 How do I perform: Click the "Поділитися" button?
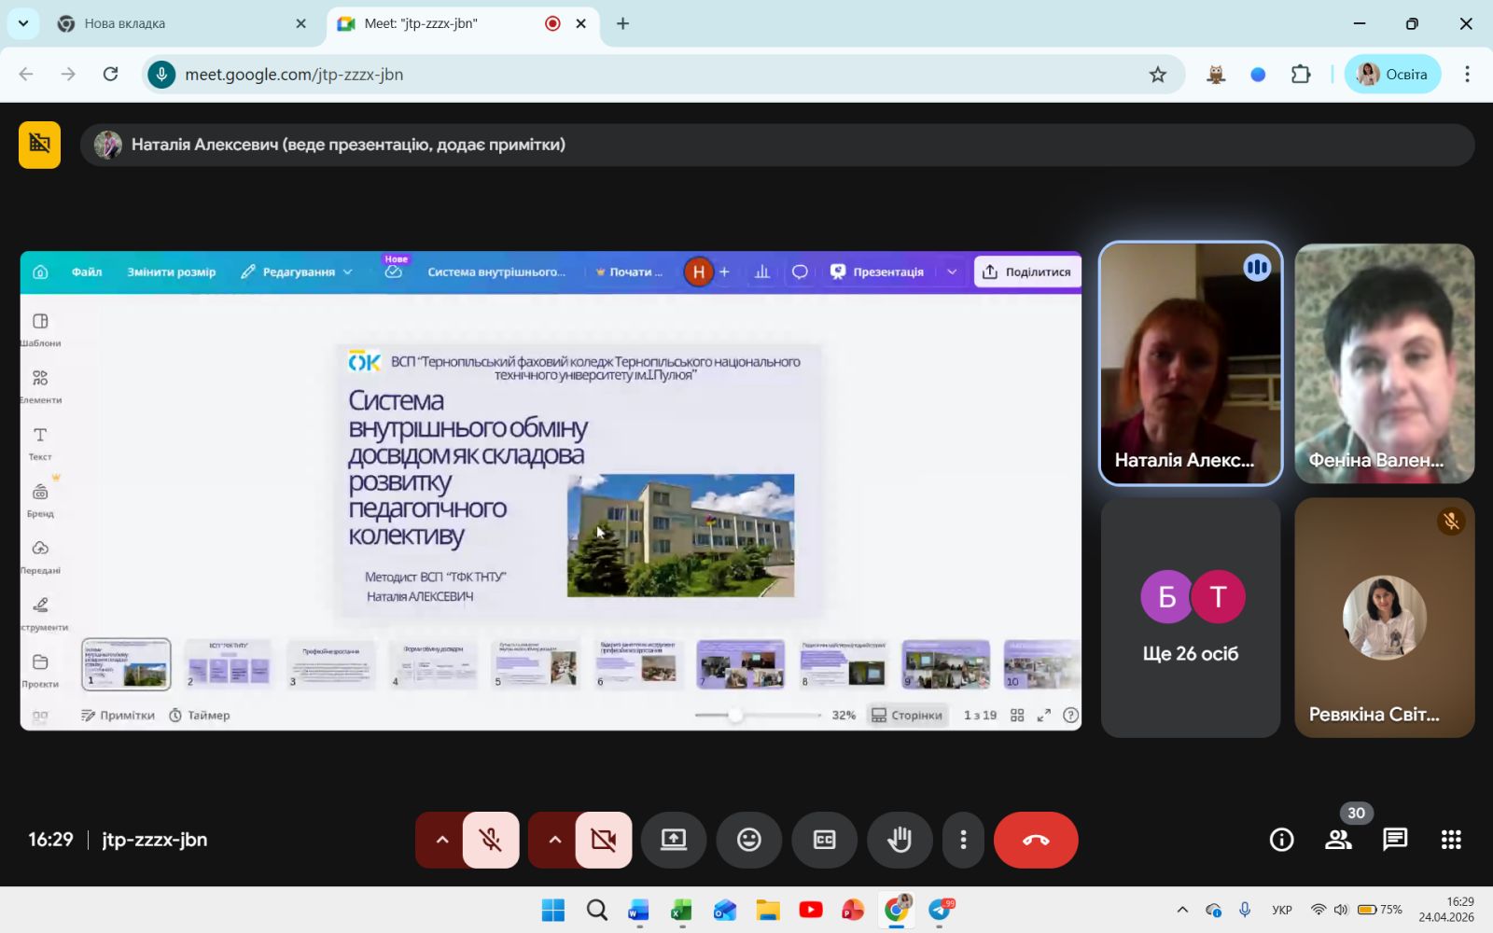1026,272
